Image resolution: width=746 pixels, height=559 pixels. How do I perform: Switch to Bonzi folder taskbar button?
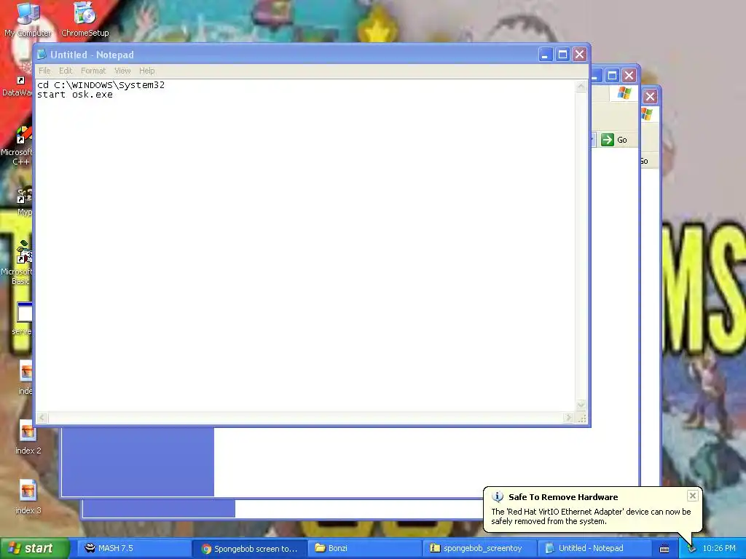click(364, 549)
